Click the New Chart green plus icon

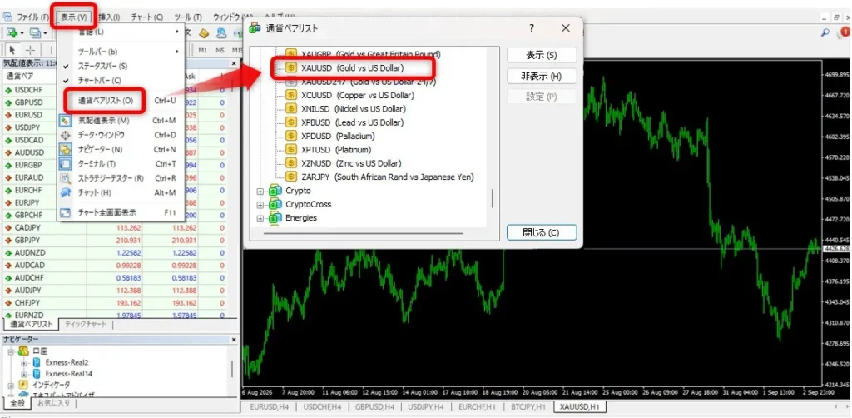[12, 33]
